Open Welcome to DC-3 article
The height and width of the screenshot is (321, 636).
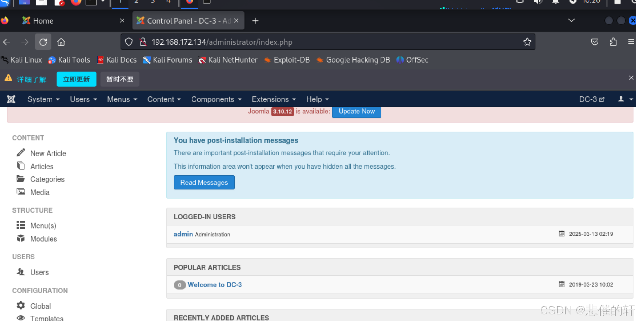(x=215, y=285)
